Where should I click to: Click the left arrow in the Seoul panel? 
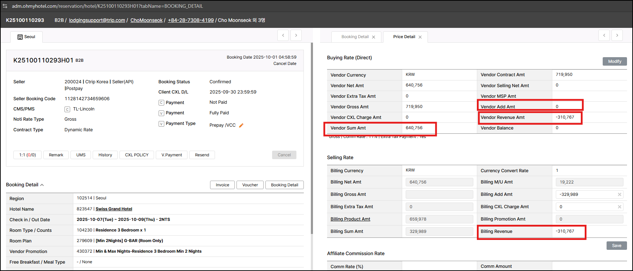tap(283, 35)
